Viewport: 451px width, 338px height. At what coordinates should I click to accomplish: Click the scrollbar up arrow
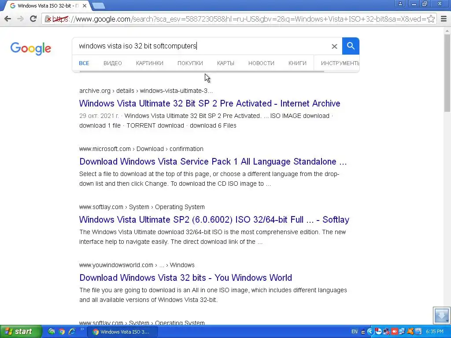pos(447,30)
